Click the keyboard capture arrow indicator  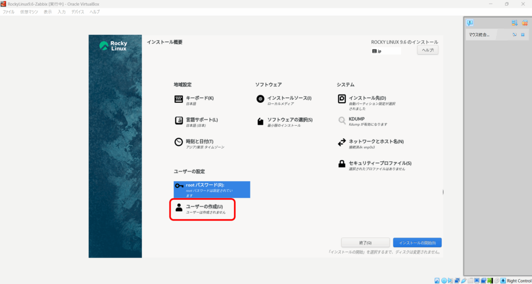(x=503, y=280)
